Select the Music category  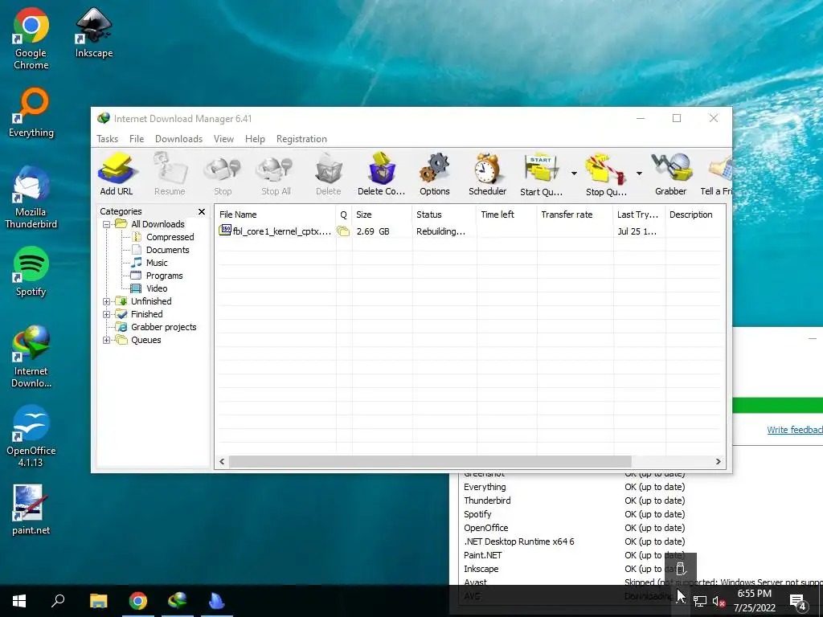[x=157, y=263]
